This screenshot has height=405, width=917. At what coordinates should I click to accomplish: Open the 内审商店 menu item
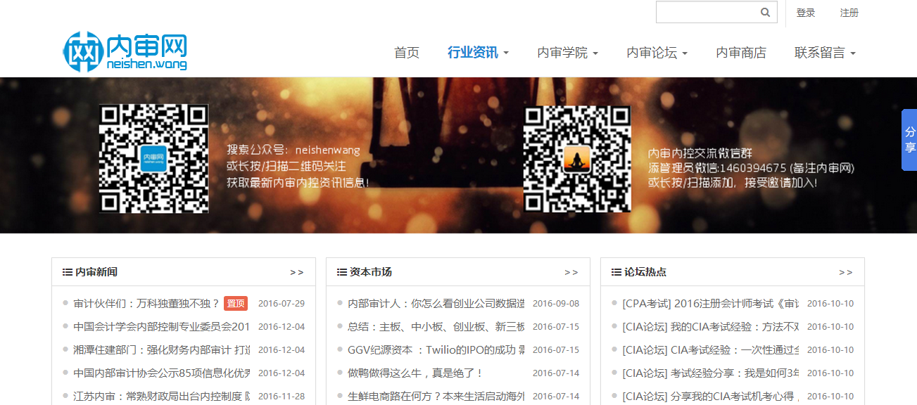point(741,53)
